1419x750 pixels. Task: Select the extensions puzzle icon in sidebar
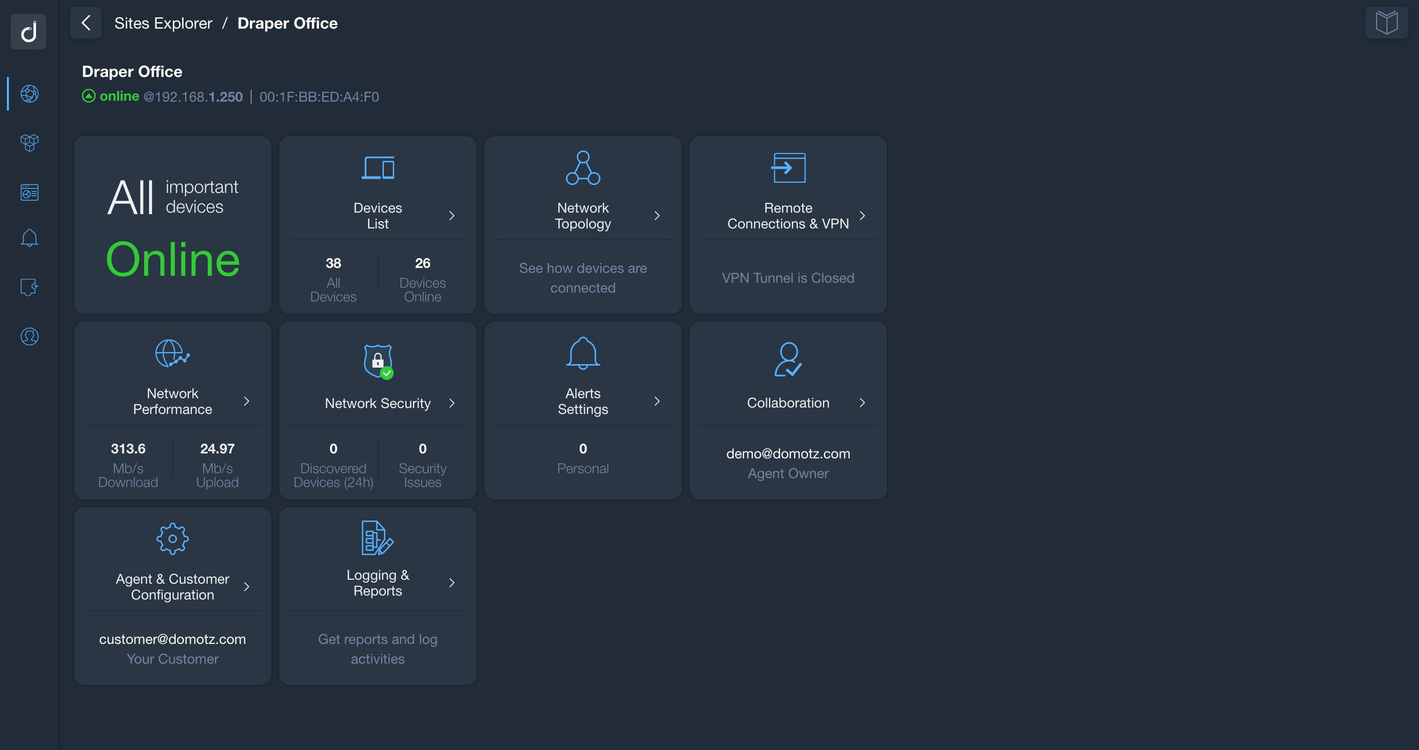(x=29, y=287)
